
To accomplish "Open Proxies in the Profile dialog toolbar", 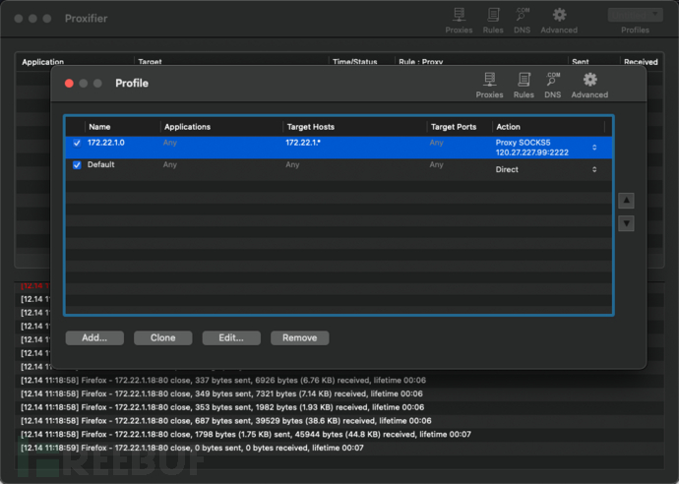I will 489,86.
